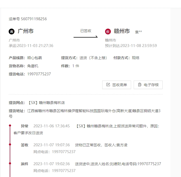Select timestamp 2023-11-07 19:02:36
The image size is (181, 177).
point(51,164)
